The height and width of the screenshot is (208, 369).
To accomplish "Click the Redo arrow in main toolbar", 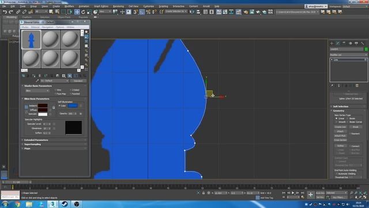I will 11,12.
